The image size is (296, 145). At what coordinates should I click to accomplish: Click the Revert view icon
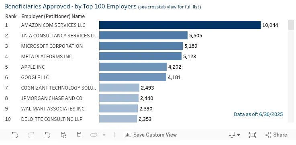[x=47, y=135]
